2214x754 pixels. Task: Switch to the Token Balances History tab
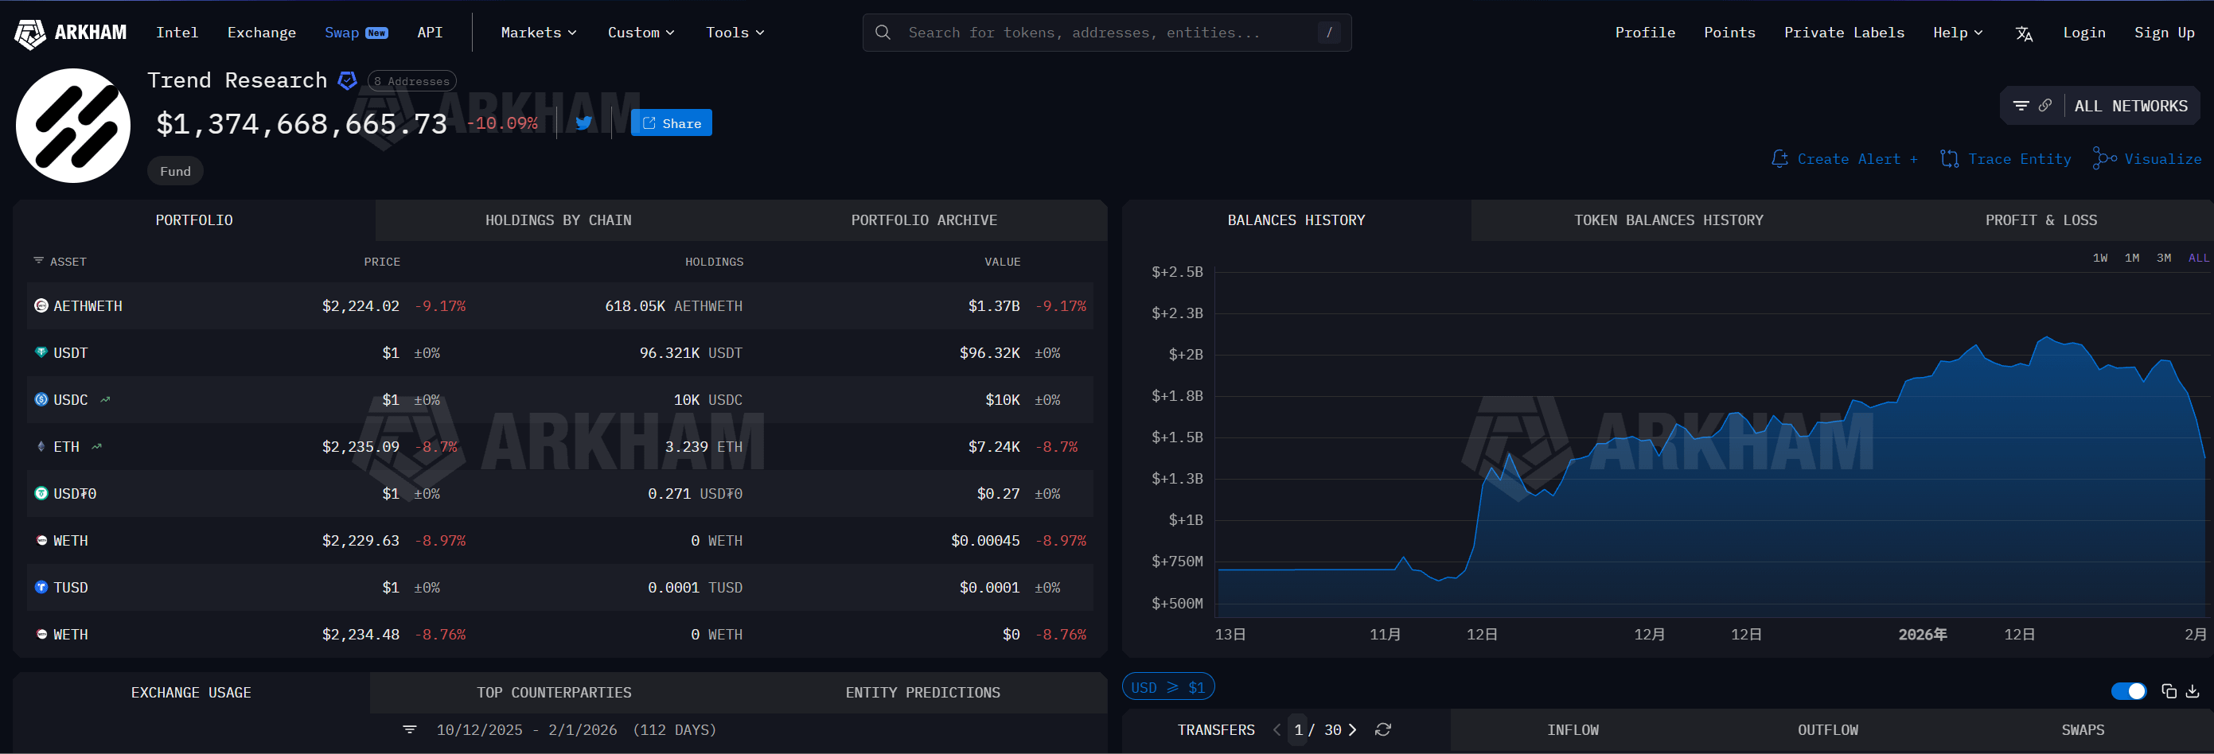tap(1668, 220)
